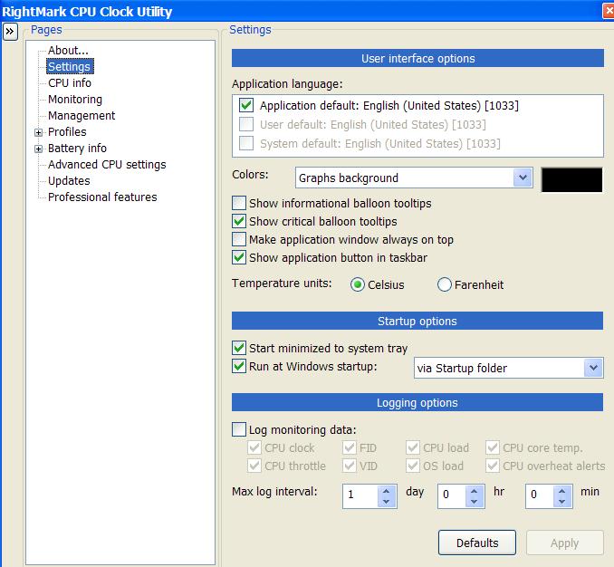Screen dimensions: 614x567
Task: Select the Battery info page label
Action: [x=77, y=149]
